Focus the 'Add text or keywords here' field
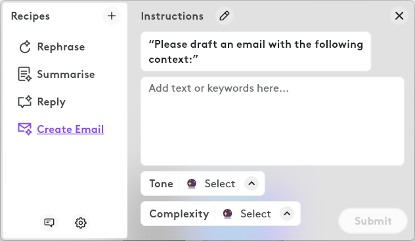This screenshot has height=241, width=415. pos(273,121)
